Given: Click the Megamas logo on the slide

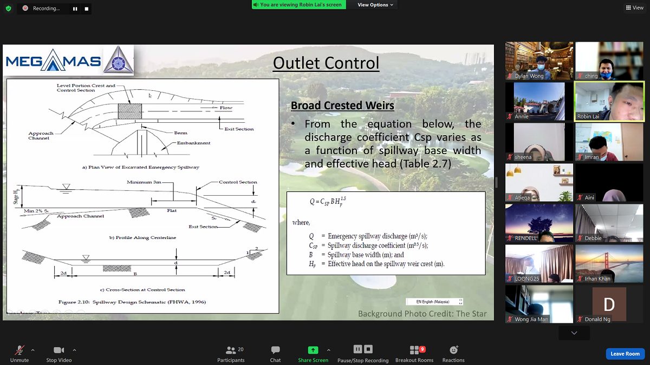Looking at the screenshot, I should click(69, 61).
